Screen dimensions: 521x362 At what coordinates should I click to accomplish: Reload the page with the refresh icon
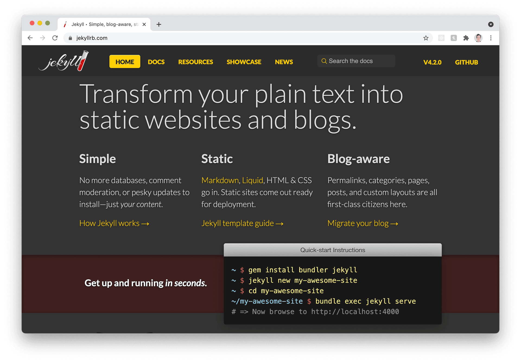(x=55, y=38)
